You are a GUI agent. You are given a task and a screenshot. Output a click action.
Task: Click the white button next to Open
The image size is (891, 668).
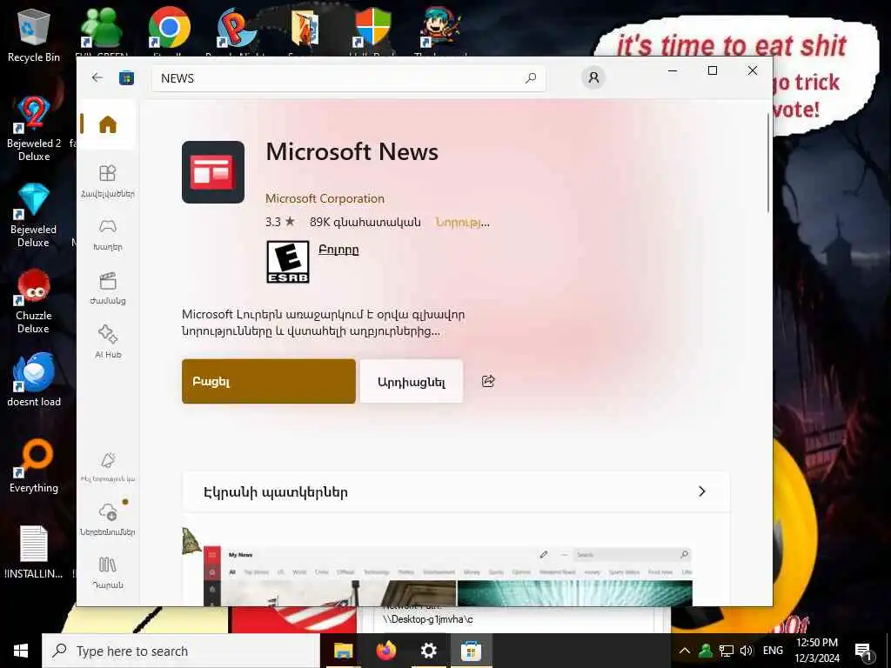[412, 381]
